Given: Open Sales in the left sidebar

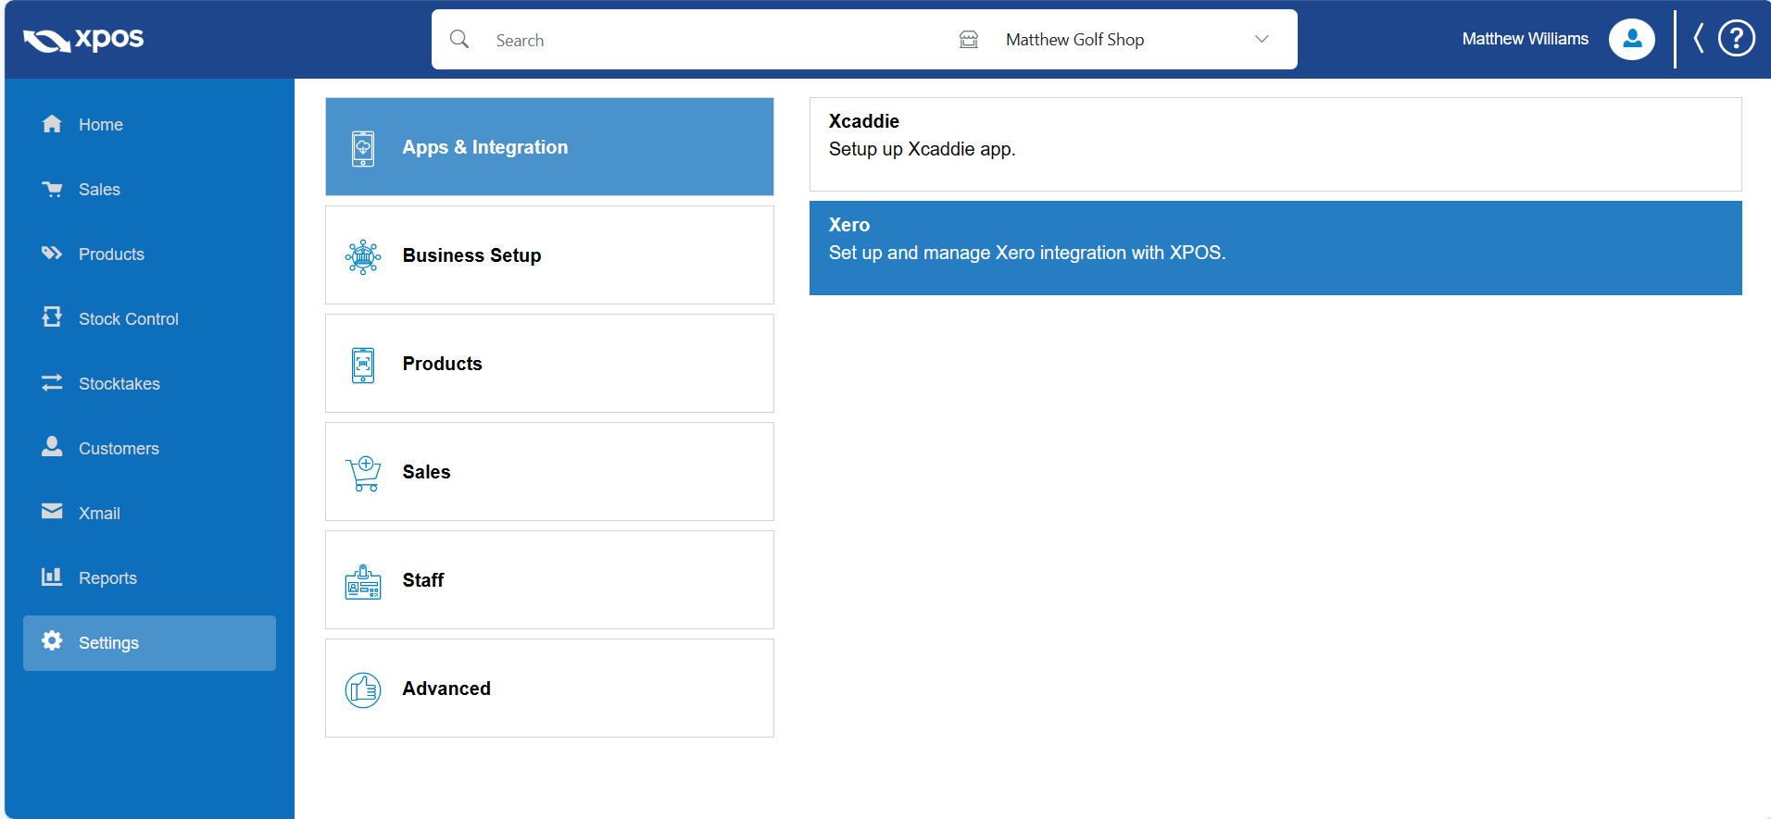Looking at the screenshot, I should pos(149,189).
